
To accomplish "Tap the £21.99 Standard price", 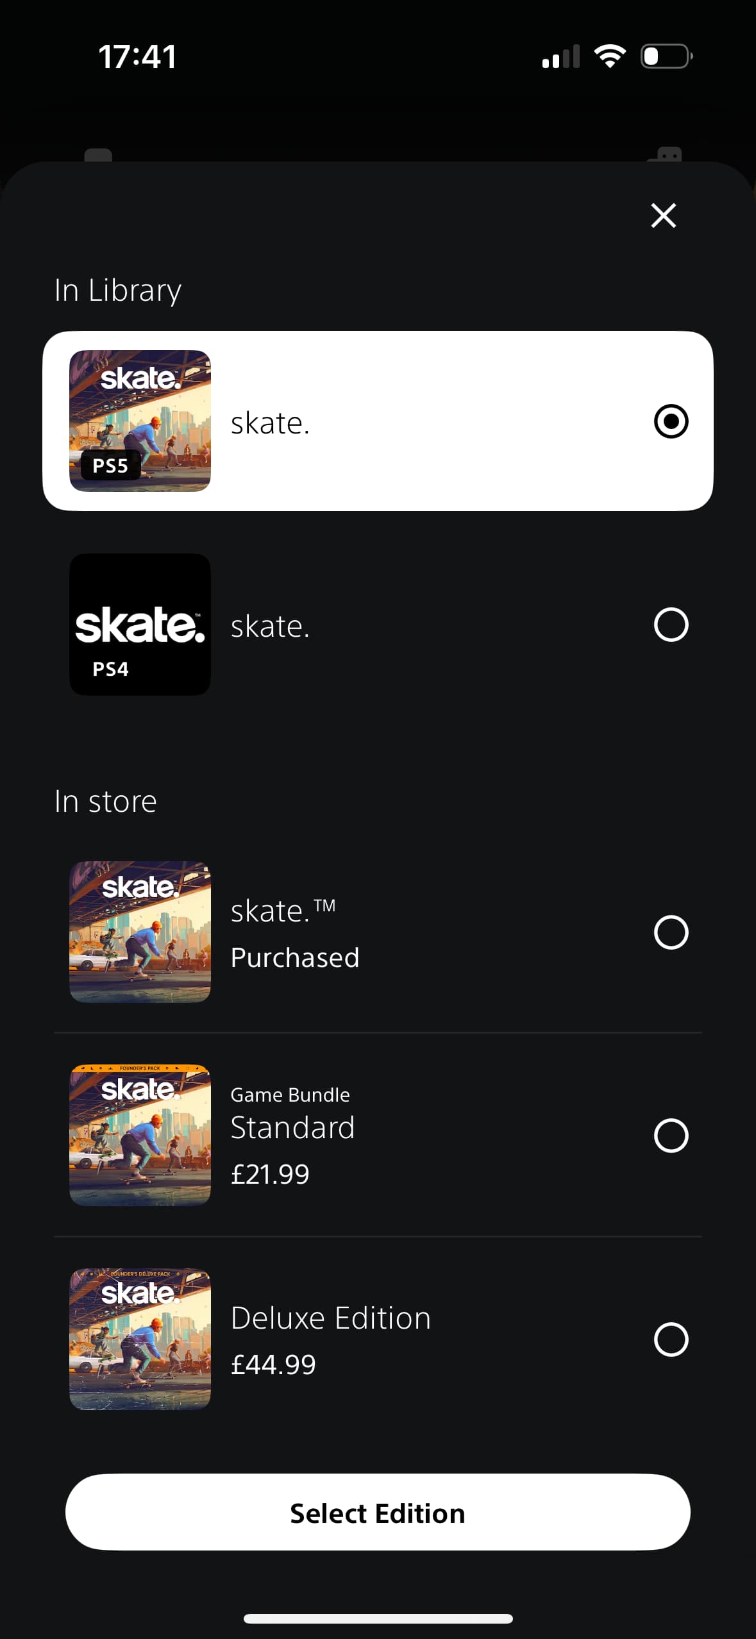I will pos(270,1174).
